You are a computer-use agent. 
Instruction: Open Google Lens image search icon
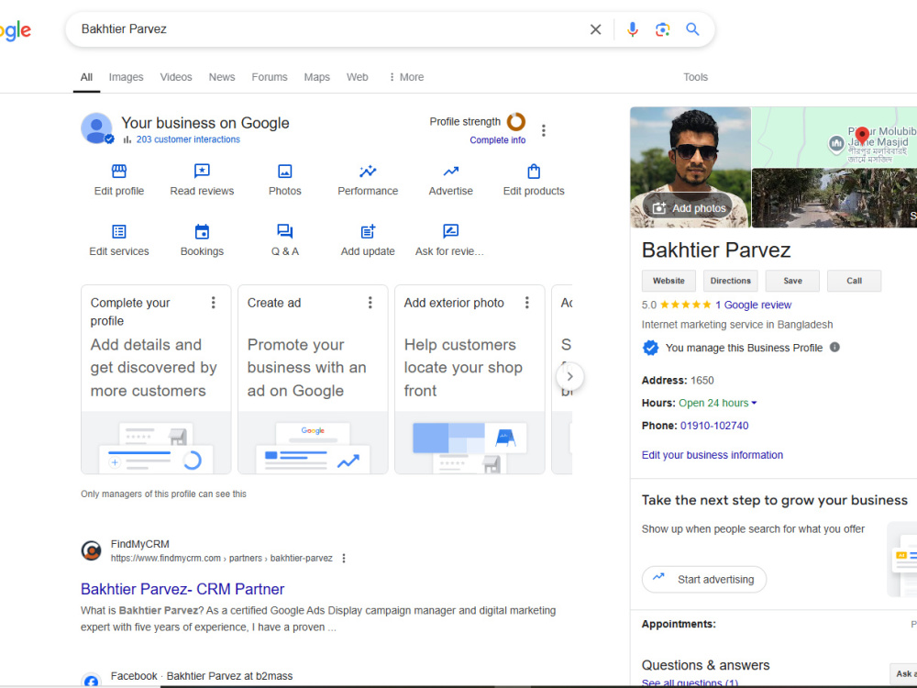(x=662, y=29)
